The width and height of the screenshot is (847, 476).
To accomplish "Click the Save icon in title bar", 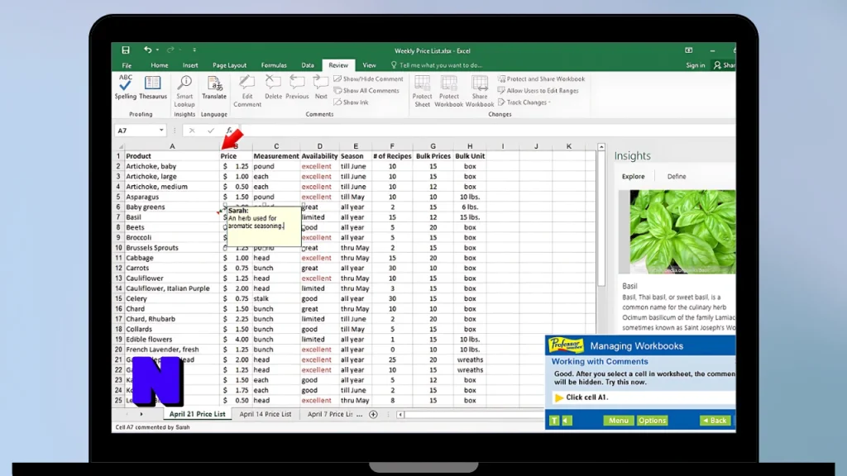I will click(x=126, y=50).
